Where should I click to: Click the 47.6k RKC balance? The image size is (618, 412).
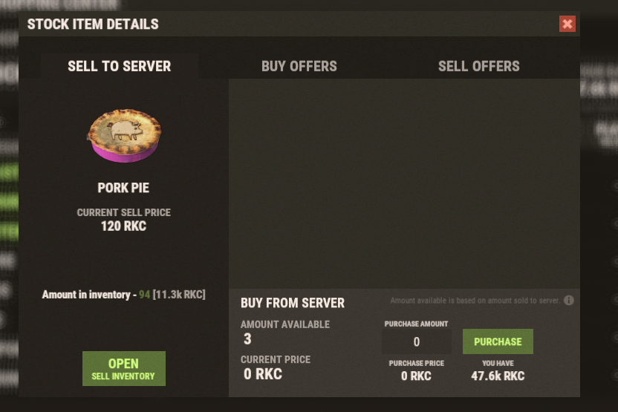[x=498, y=376]
